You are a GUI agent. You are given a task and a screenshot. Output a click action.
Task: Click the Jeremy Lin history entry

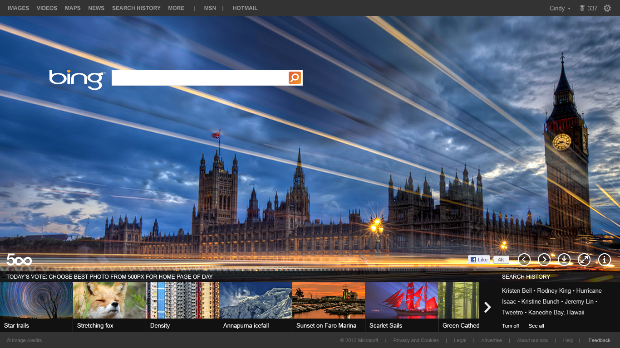coord(579,302)
